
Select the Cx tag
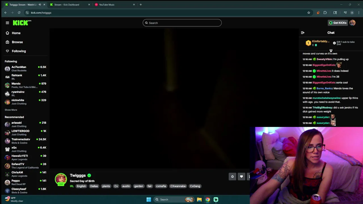point(116,186)
